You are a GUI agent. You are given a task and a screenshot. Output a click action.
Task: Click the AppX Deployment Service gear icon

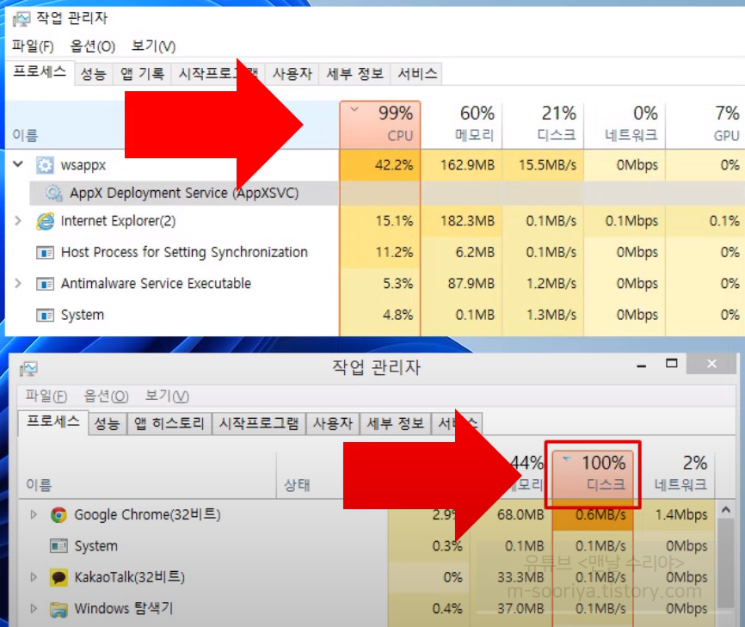(53, 194)
